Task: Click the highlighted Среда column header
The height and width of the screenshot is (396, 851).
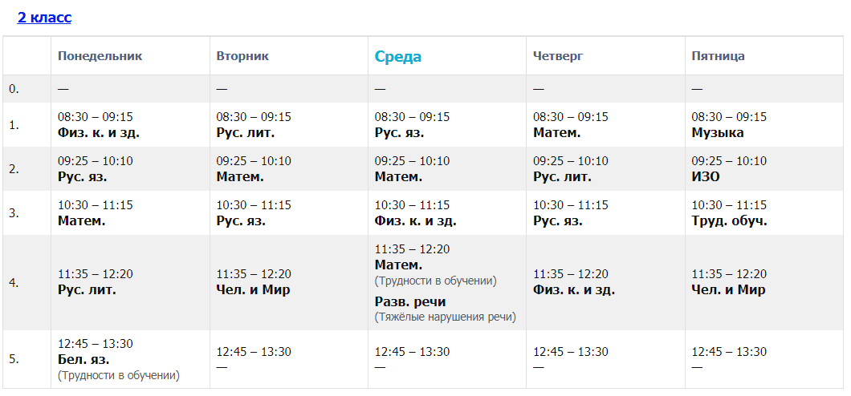Action: [x=397, y=57]
